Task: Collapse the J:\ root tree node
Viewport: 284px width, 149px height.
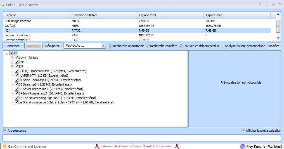Action: pyautogui.click(x=7, y=53)
